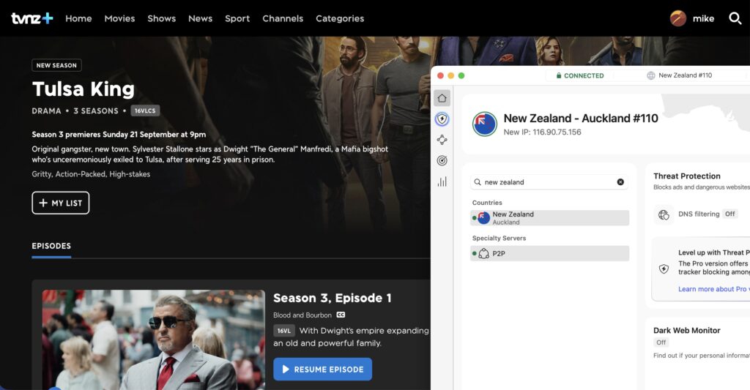Open the VPN home sidebar icon
This screenshot has height=390, width=750.
point(442,98)
